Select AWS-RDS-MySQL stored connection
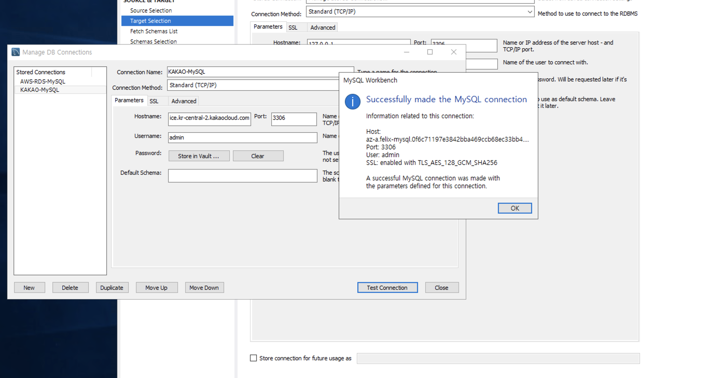The height and width of the screenshot is (378, 723). (x=43, y=81)
